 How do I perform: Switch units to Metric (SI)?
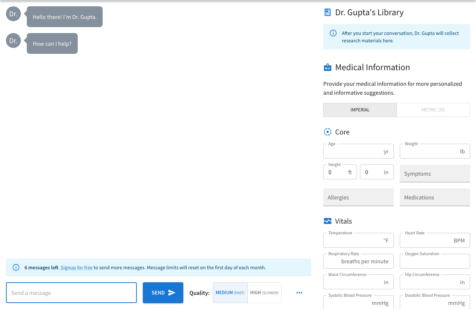[x=433, y=110]
